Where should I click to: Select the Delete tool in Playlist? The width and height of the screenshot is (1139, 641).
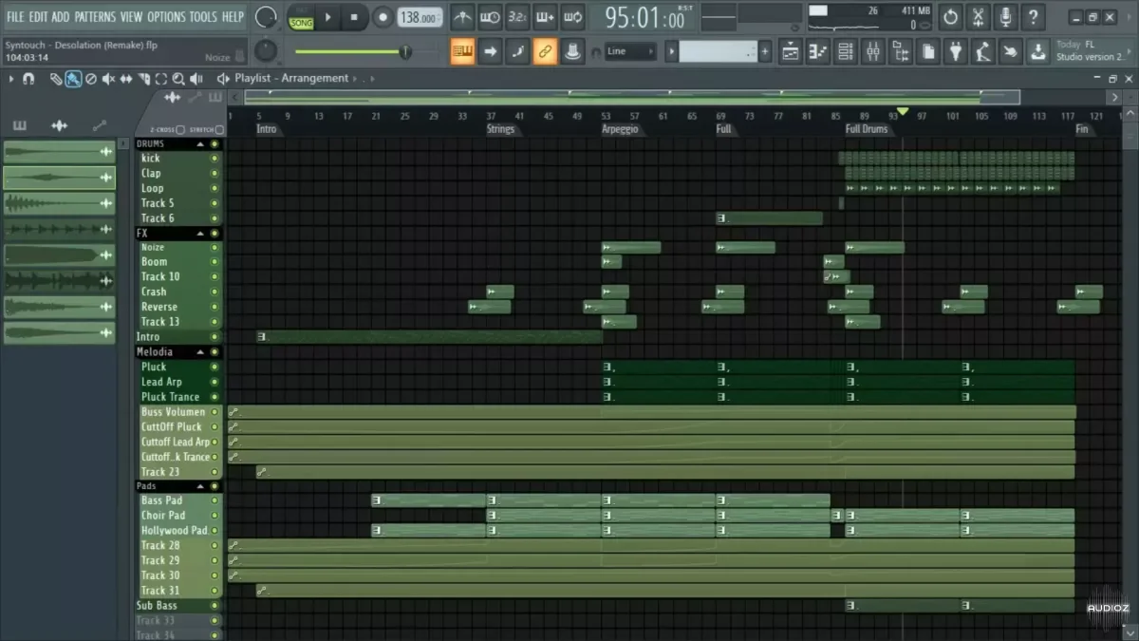pyautogui.click(x=91, y=79)
